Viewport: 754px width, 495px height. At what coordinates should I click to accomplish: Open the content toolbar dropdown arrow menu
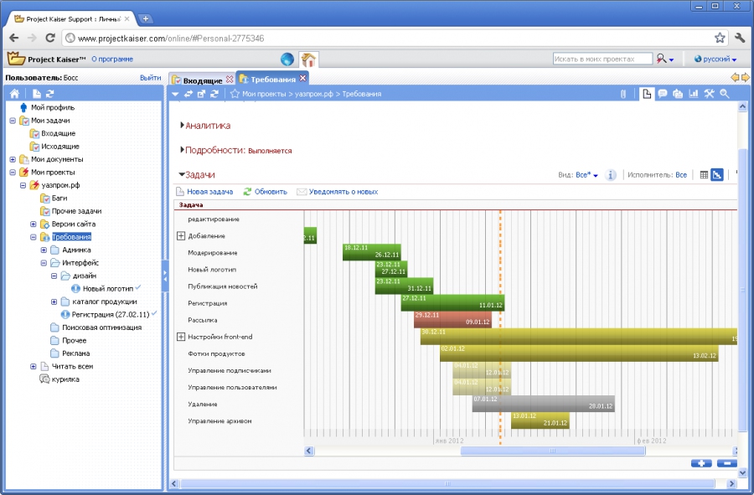(175, 94)
